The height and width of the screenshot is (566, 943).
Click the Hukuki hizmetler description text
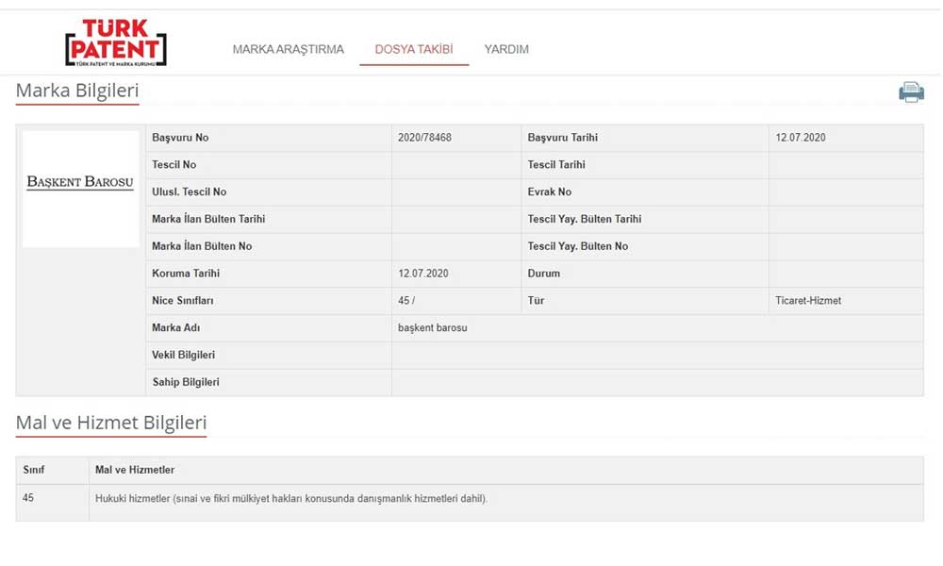291,498
